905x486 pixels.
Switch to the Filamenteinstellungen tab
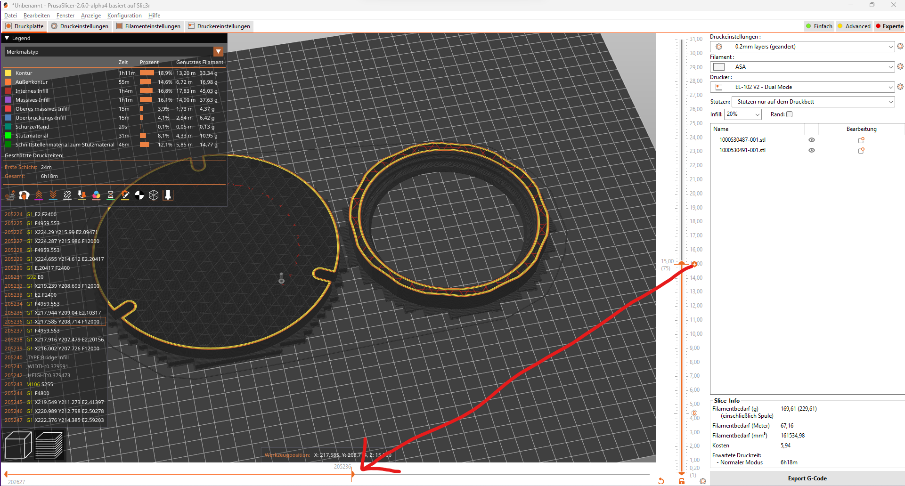pyautogui.click(x=148, y=26)
